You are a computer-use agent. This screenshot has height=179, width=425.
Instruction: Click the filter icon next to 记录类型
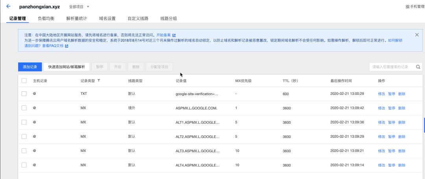click(99, 81)
